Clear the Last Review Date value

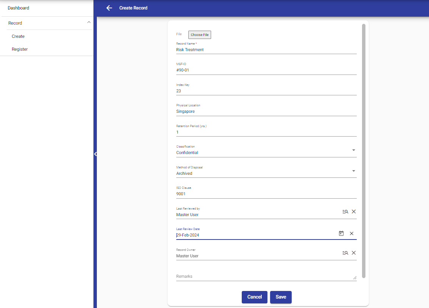click(351, 233)
